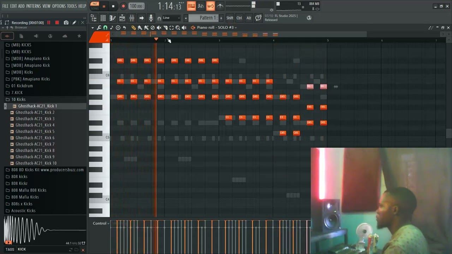Open the Mixer faders icon
The height and width of the screenshot is (254, 452).
[x=132, y=18]
